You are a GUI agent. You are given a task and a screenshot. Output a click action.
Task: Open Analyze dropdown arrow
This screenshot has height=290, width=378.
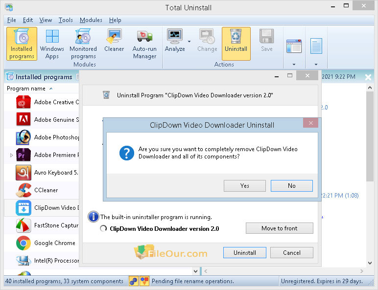click(x=189, y=42)
